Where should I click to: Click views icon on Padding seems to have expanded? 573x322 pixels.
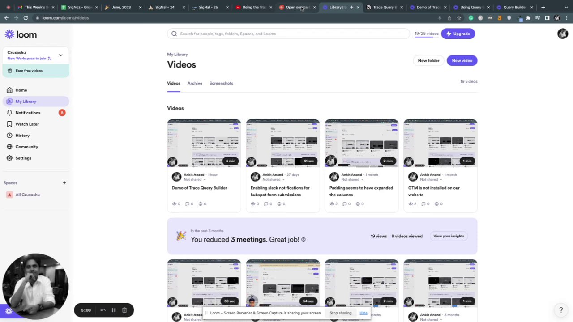click(332, 204)
